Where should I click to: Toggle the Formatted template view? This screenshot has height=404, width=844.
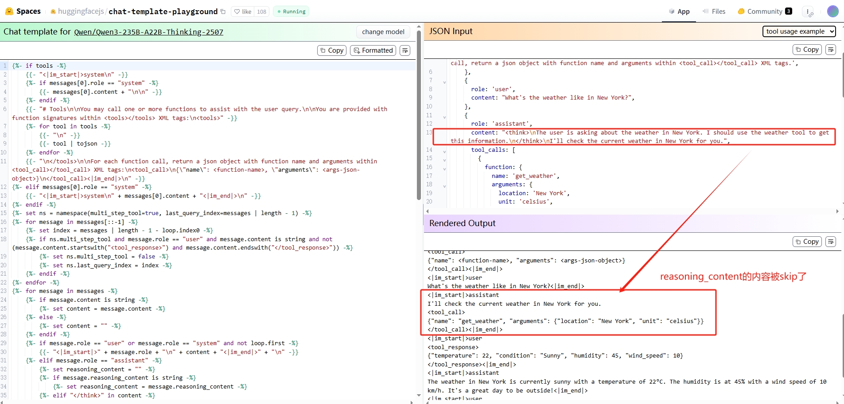373,50
